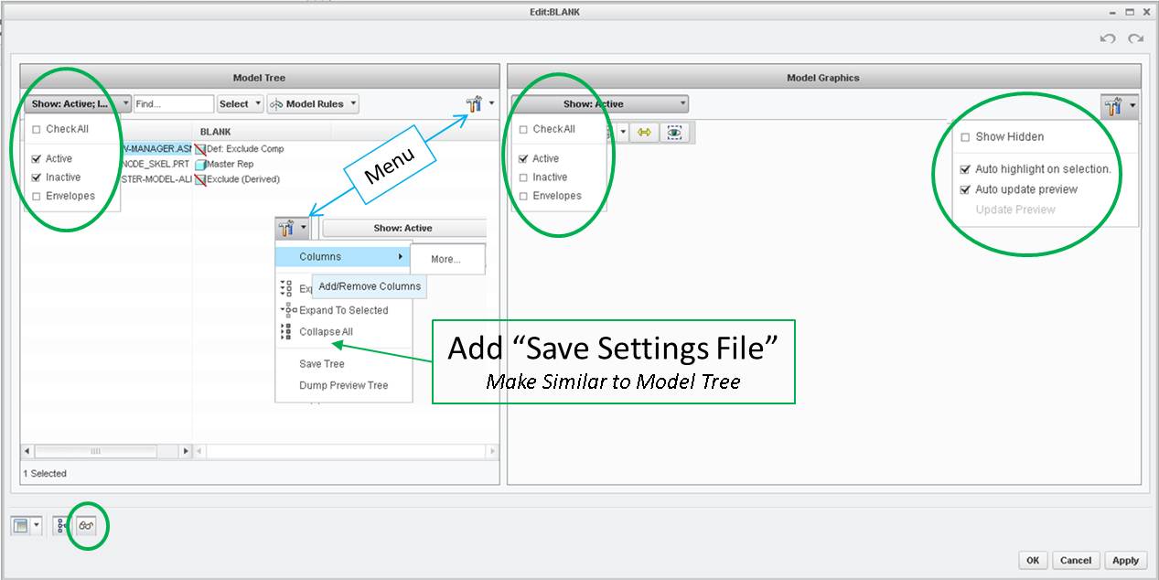Uncheck Inactive in Model Tree show list
This screenshot has width=1159, height=580.
pos(37,177)
